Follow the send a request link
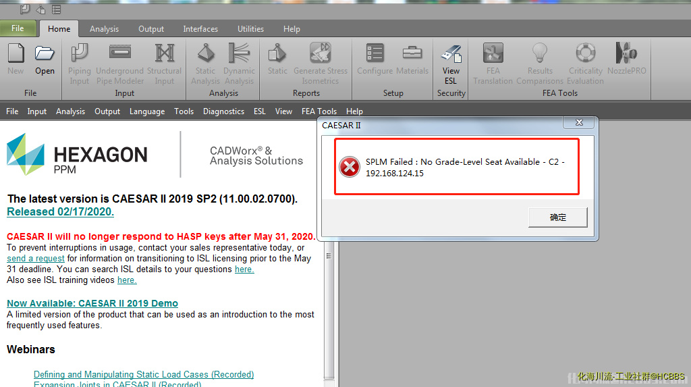This screenshot has width=691, height=387. click(x=36, y=259)
